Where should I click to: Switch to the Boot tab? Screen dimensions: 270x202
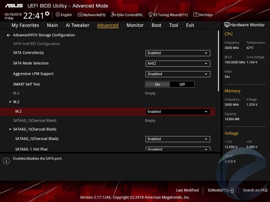(156, 25)
